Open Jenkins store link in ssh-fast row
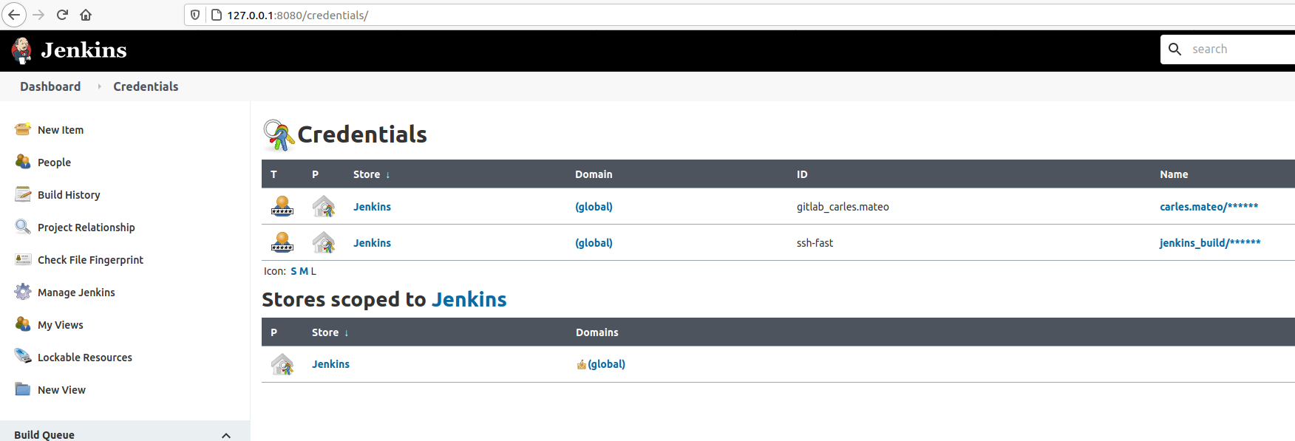 372,243
